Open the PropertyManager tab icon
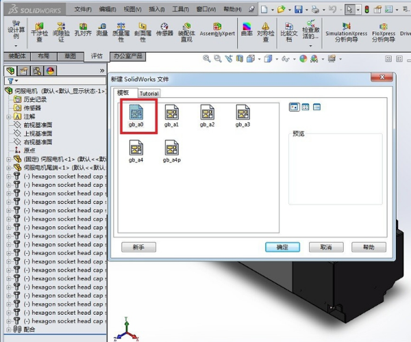Viewport: 411px width, 342px height. (x=23, y=70)
